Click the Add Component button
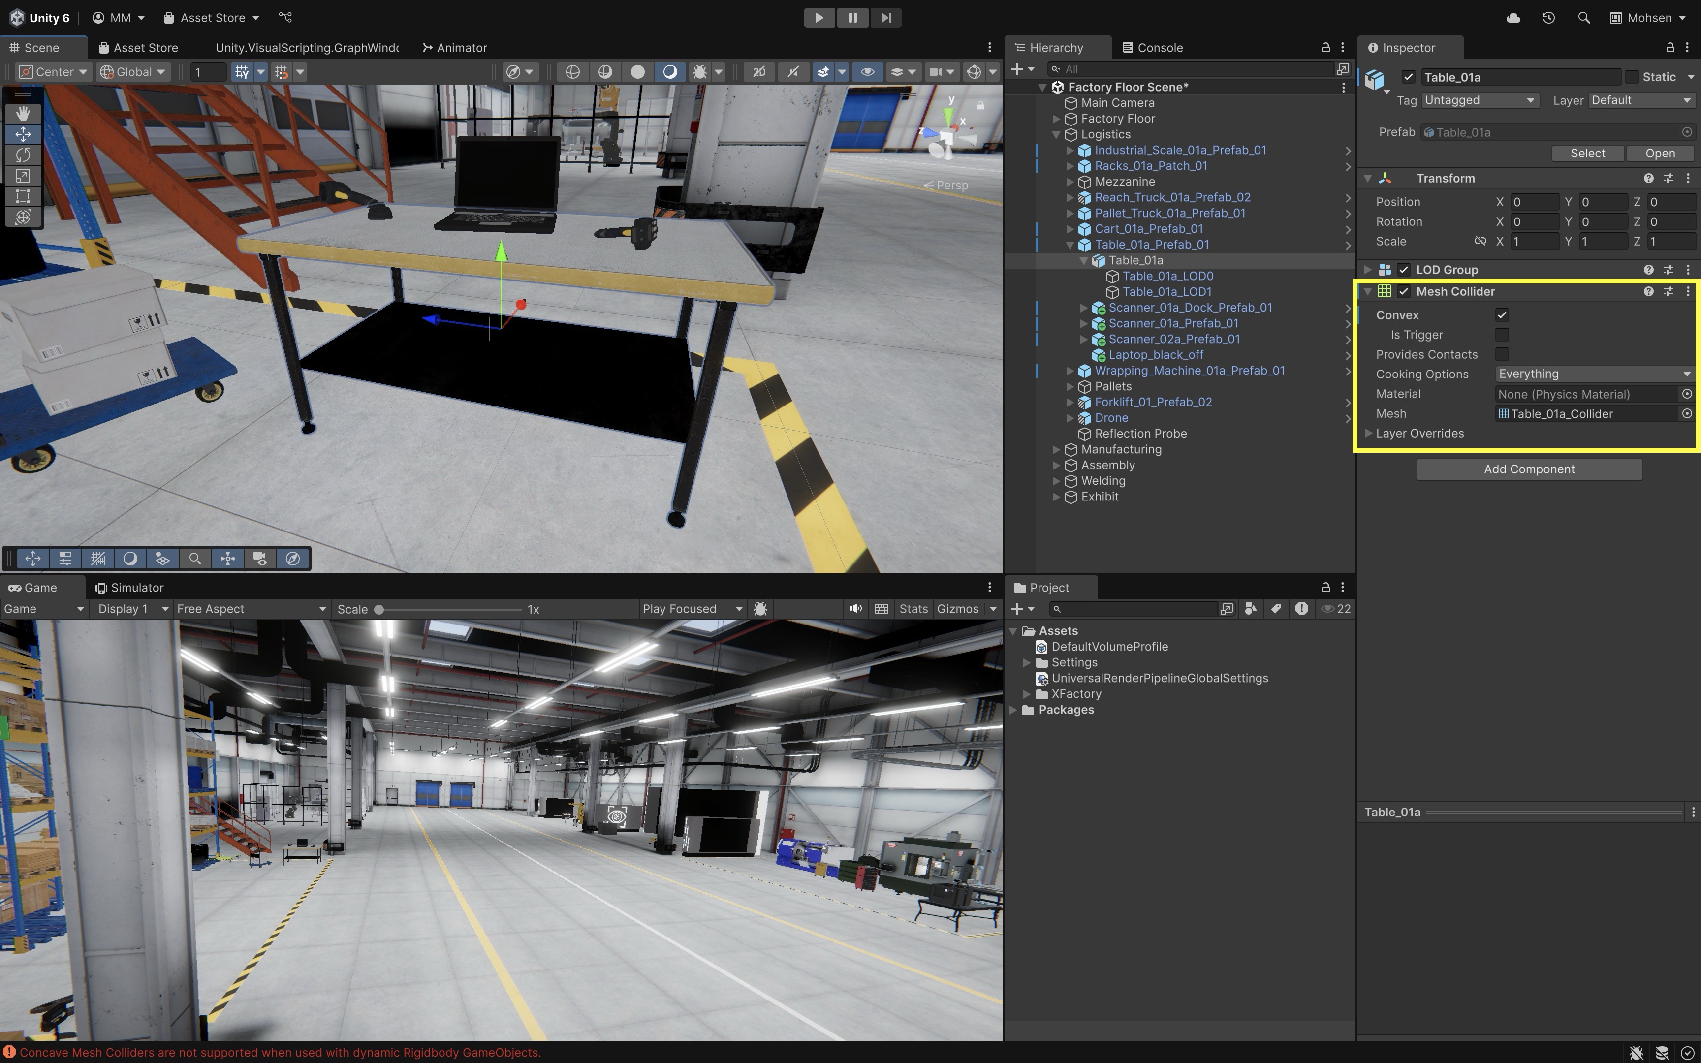The image size is (1701, 1063). coord(1529,469)
